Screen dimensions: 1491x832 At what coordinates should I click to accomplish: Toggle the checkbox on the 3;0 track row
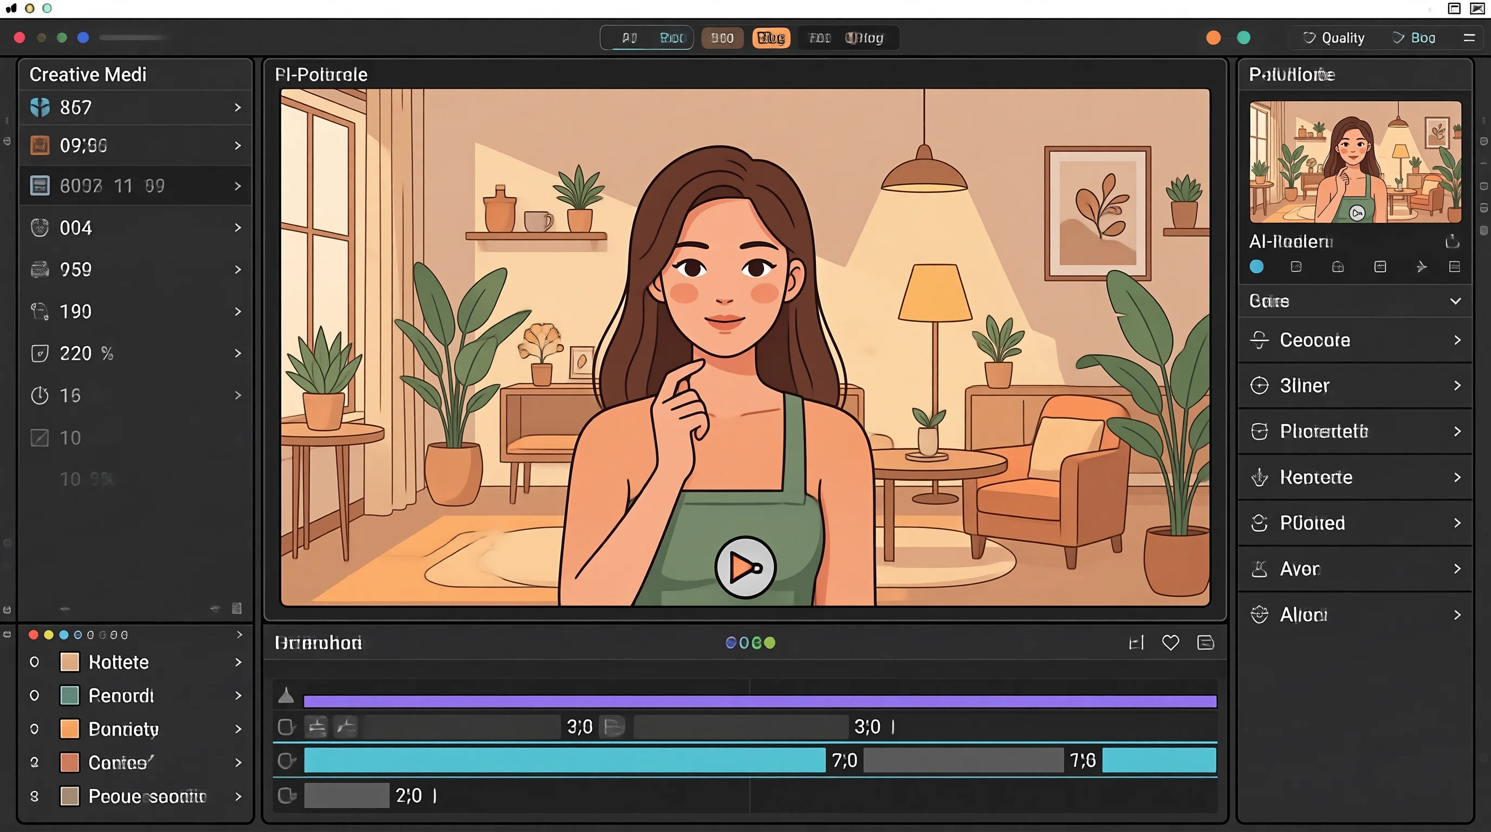(287, 727)
